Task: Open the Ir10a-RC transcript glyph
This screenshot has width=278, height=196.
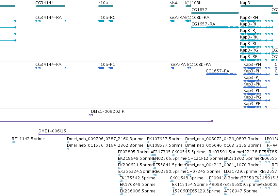Action: coord(105,21)
